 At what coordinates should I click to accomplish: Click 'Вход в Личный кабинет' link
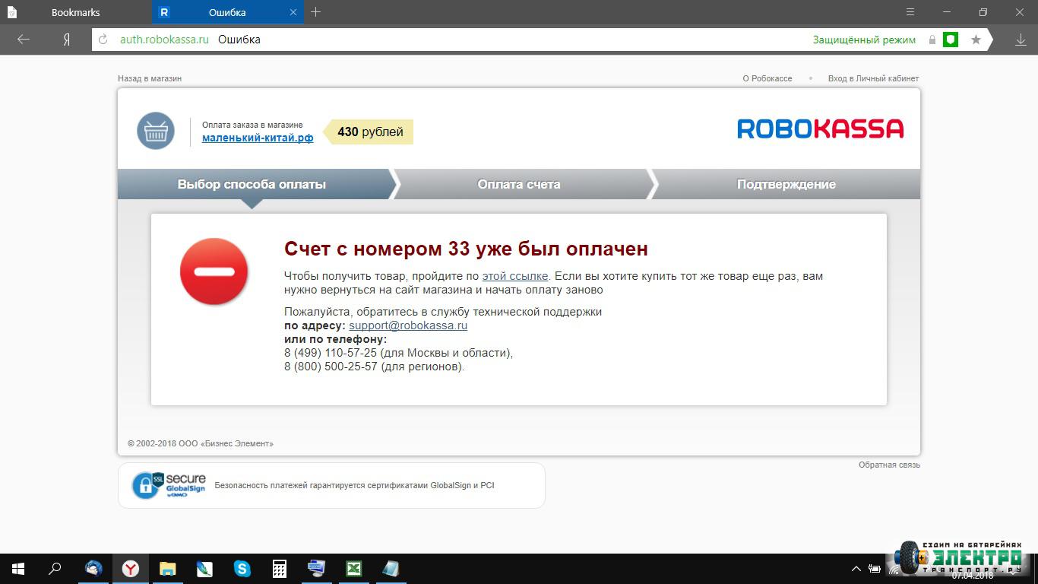(x=873, y=78)
